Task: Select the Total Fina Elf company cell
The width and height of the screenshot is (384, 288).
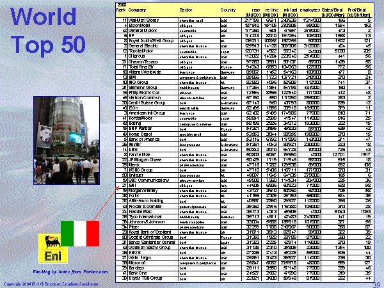Action: [154, 67]
